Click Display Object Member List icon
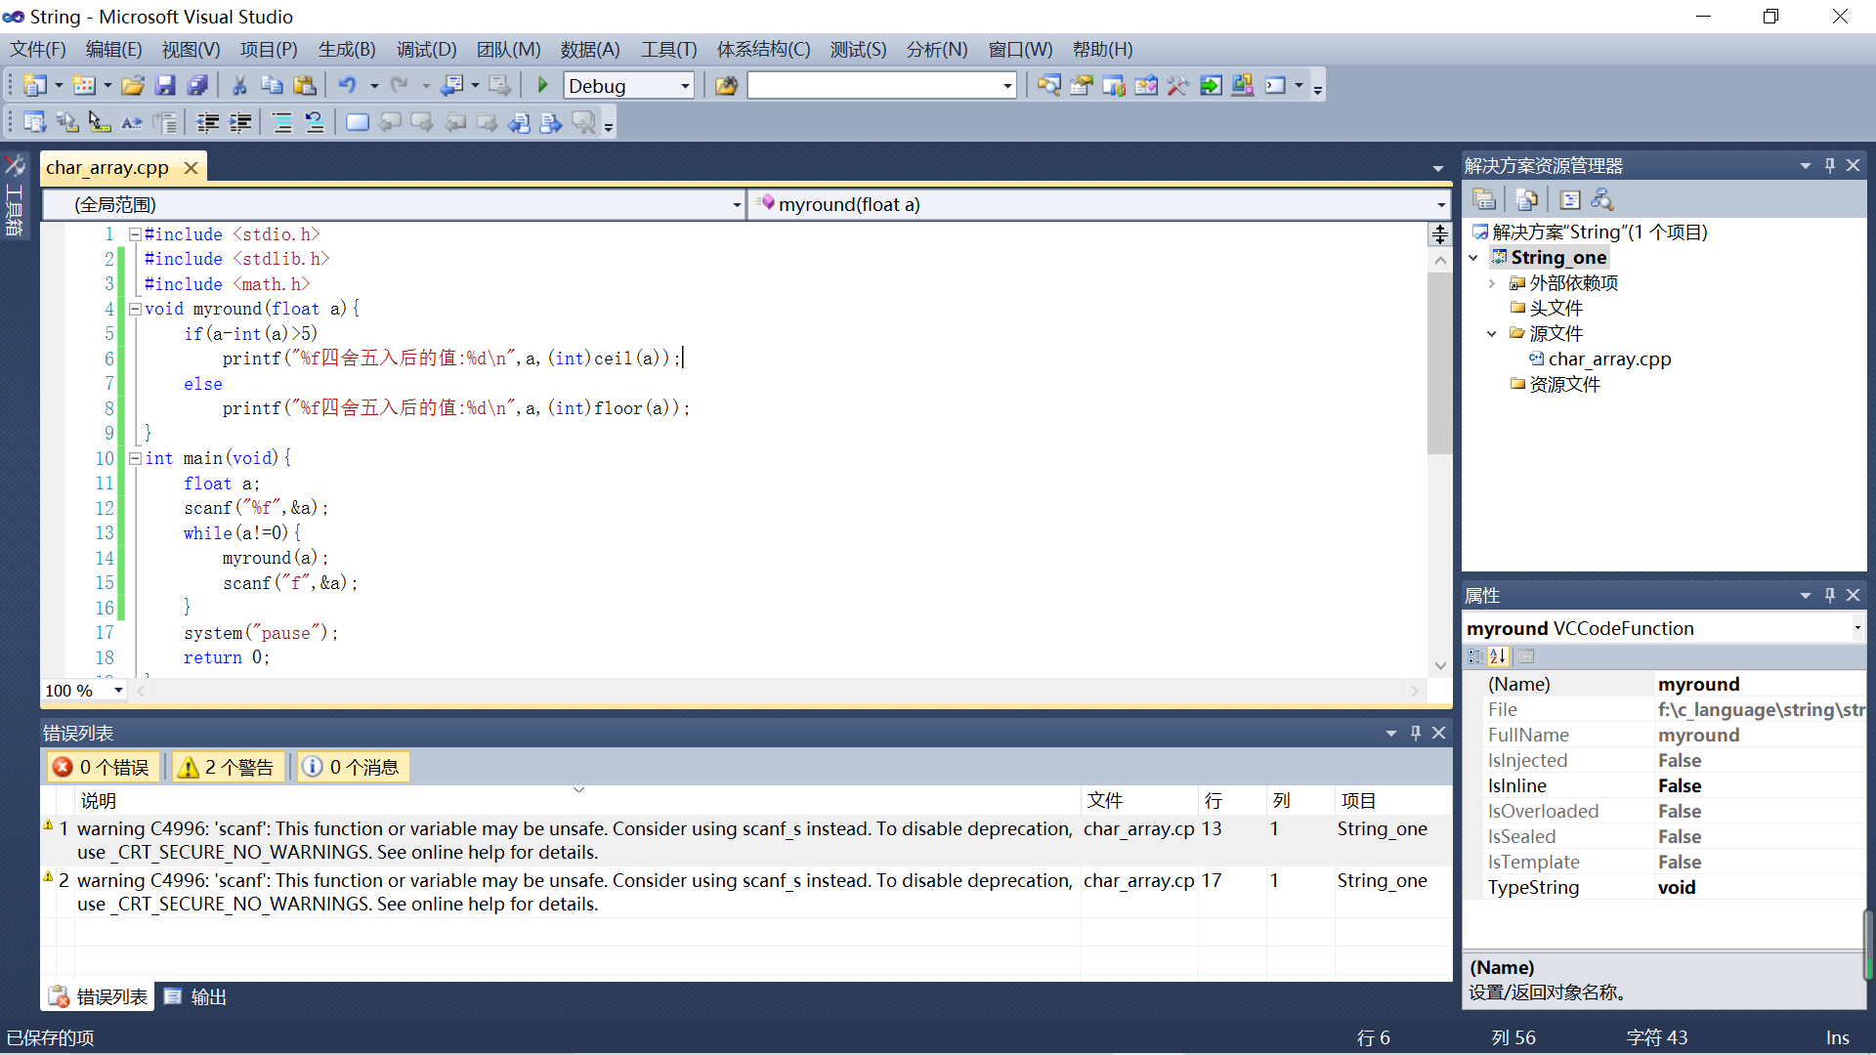Viewport: 1876px width, 1055px height. [x=35, y=122]
